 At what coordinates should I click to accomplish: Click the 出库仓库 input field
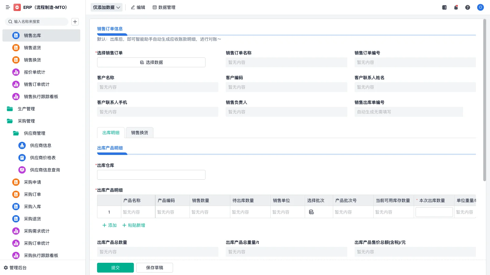pyautogui.click(x=151, y=174)
